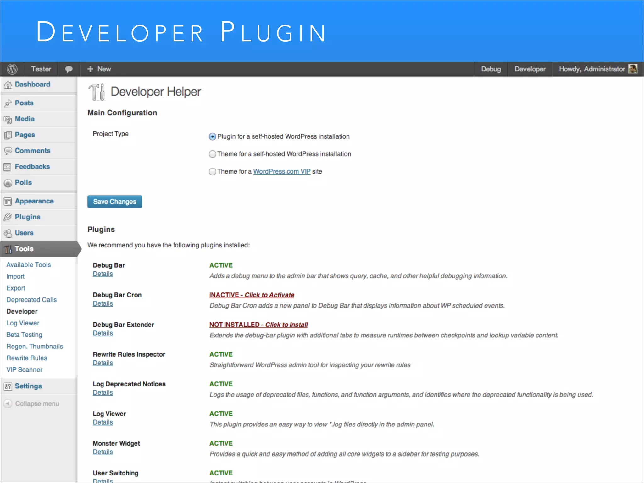Viewport: 644px width, 483px height.
Task: Open Howdy, Administrator account menu
Action: (x=598, y=69)
